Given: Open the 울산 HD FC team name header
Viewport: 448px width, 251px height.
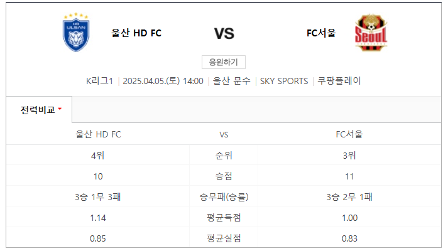Looking at the screenshot, I should (136, 33).
